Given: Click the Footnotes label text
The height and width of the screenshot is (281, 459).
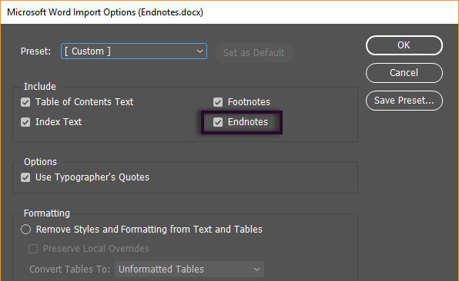Looking at the screenshot, I should (249, 102).
